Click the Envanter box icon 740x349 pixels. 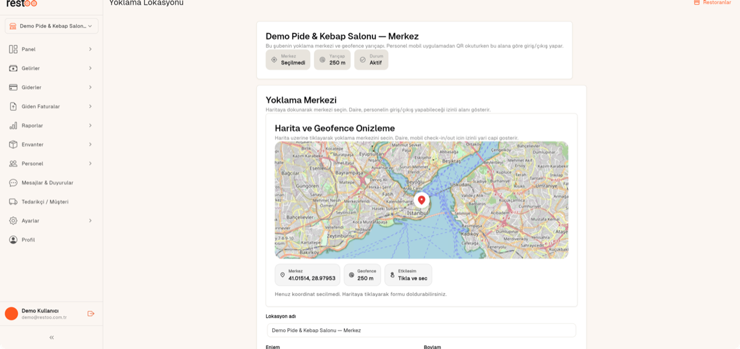coord(13,144)
